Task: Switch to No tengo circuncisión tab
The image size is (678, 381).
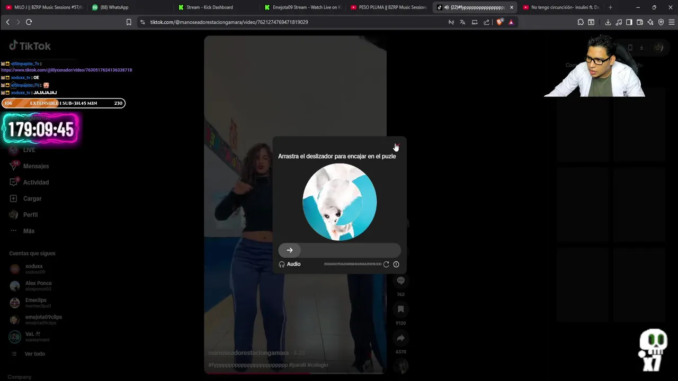Action: click(561, 7)
